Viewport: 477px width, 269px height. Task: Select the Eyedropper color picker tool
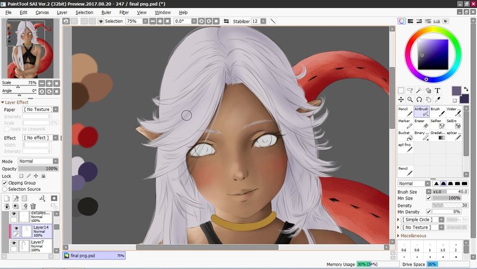437,100
